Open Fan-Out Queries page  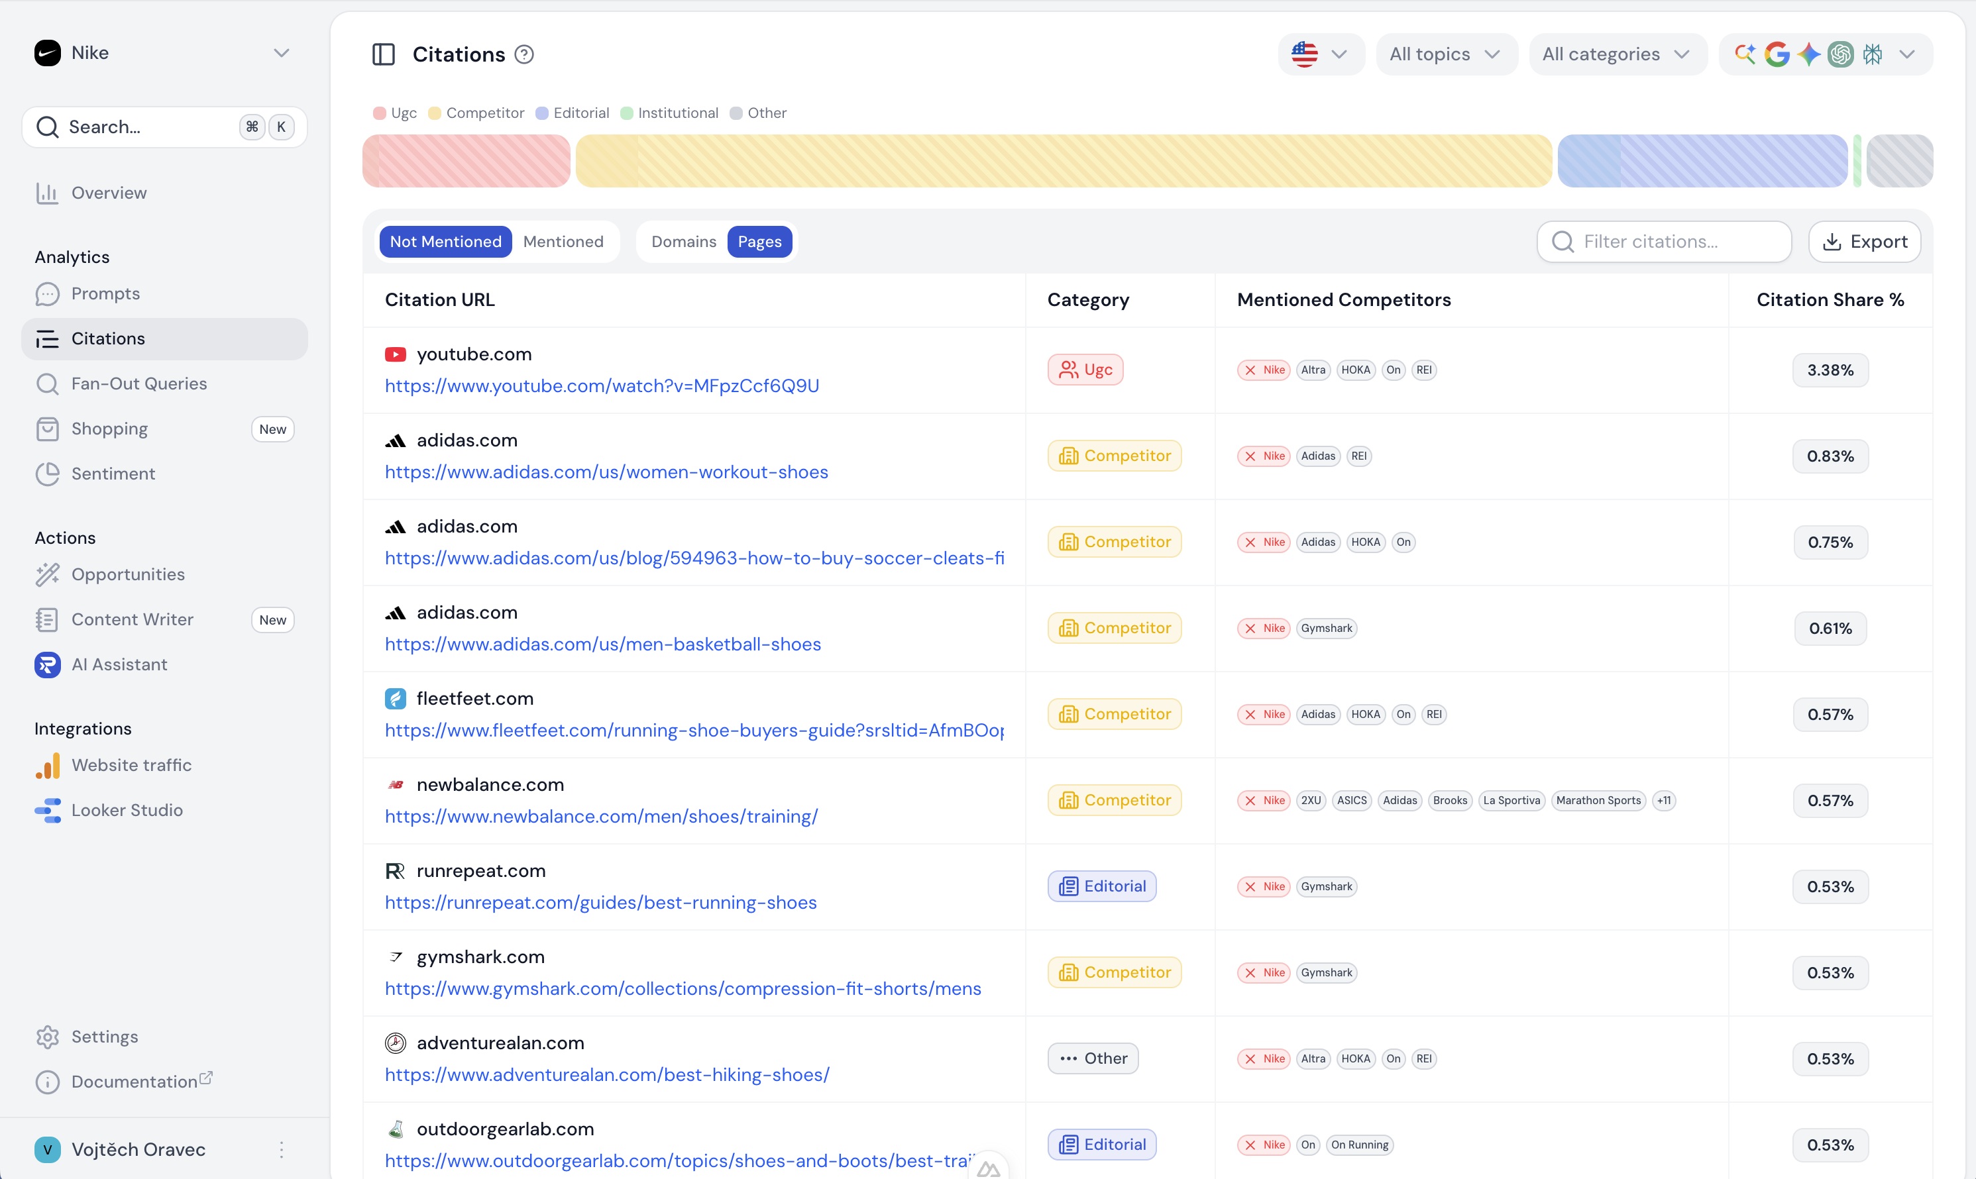click(139, 384)
